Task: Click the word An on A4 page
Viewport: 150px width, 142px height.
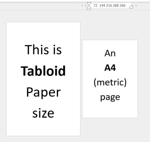Action: tap(110, 53)
